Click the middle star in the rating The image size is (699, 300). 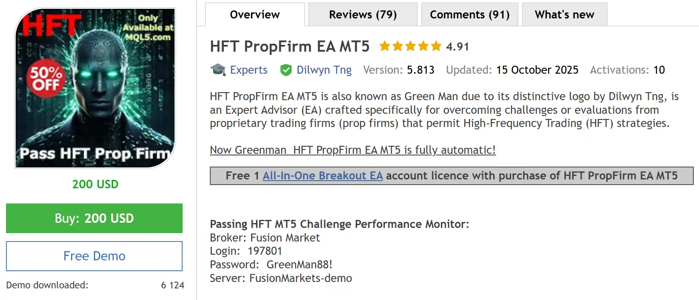[x=410, y=46]
